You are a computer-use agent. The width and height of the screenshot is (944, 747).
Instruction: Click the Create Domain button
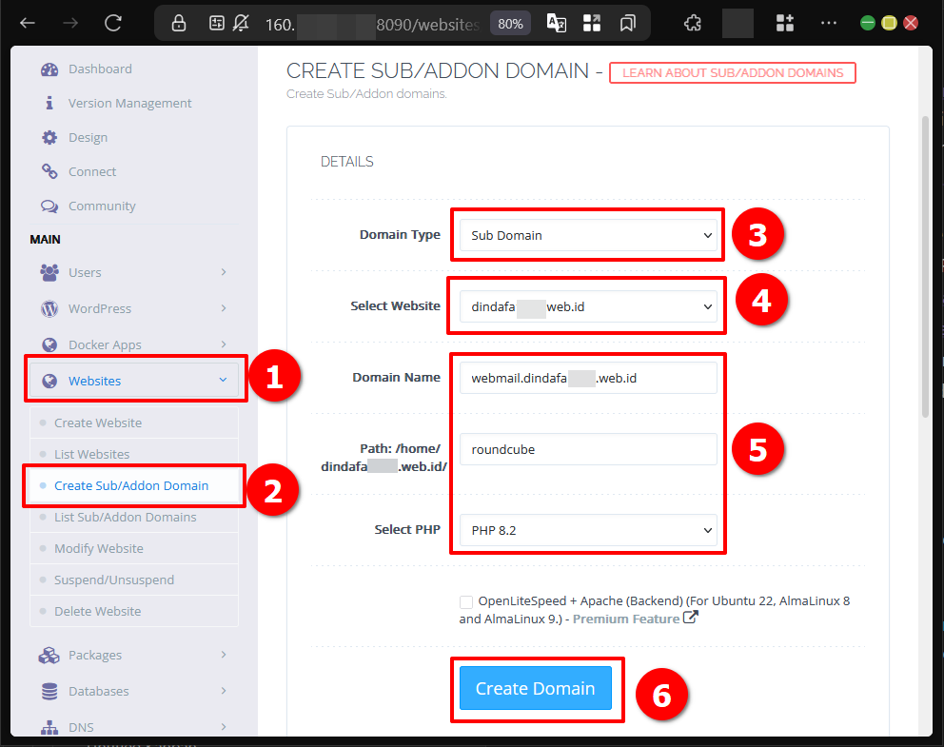[535, 689]
